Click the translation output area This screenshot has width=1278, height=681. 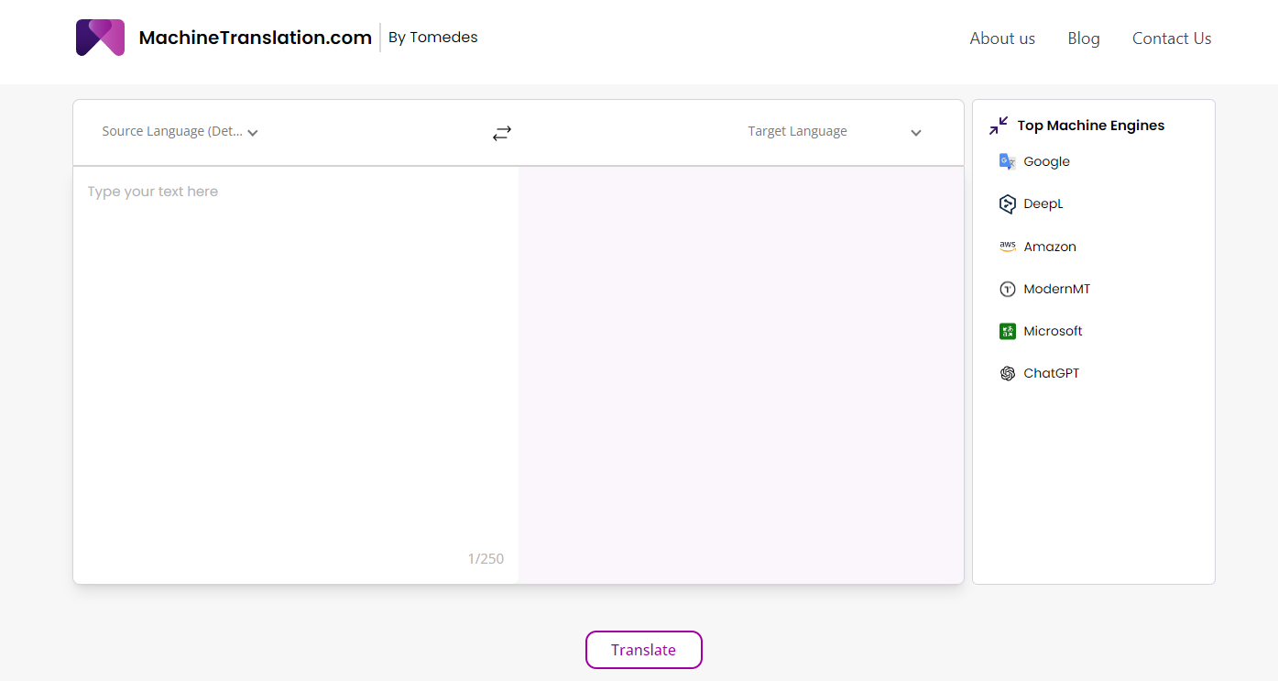point(741,374)
